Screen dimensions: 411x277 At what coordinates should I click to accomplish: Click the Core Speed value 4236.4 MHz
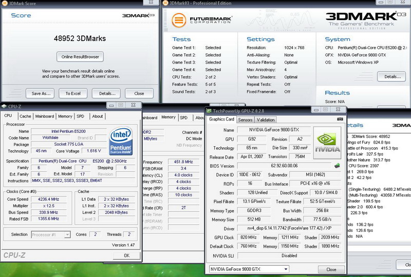click(48, 199)
